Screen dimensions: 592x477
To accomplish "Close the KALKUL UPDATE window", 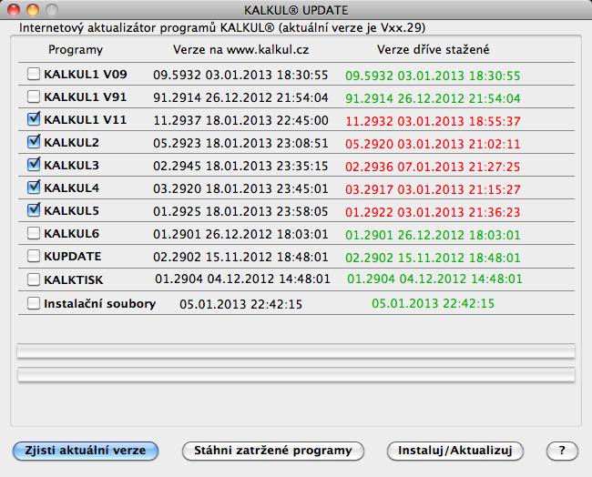I will 14,10.
